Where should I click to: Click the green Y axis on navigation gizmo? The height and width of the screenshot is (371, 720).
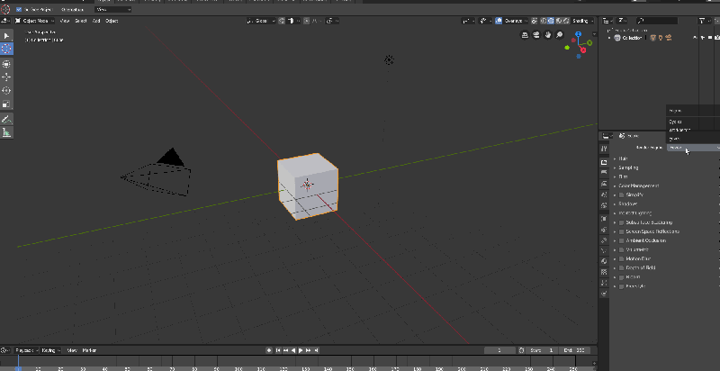(x=589, y=42)
